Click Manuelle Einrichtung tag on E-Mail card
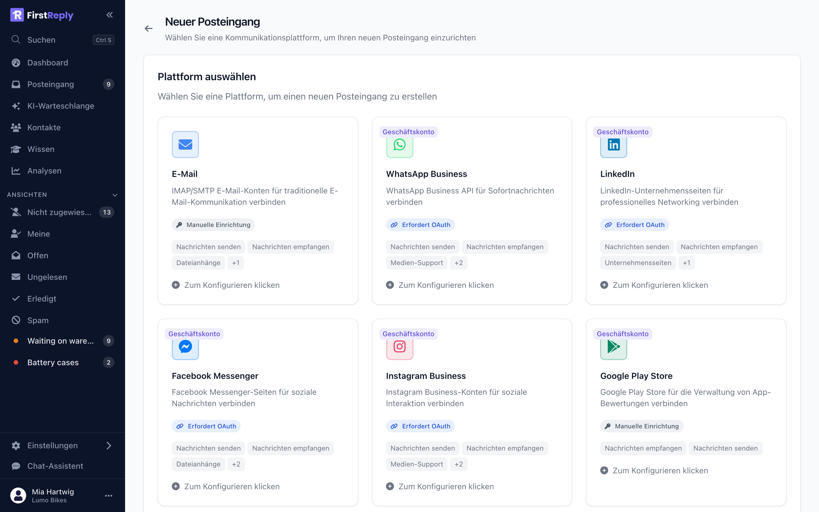 pos(213,225)
